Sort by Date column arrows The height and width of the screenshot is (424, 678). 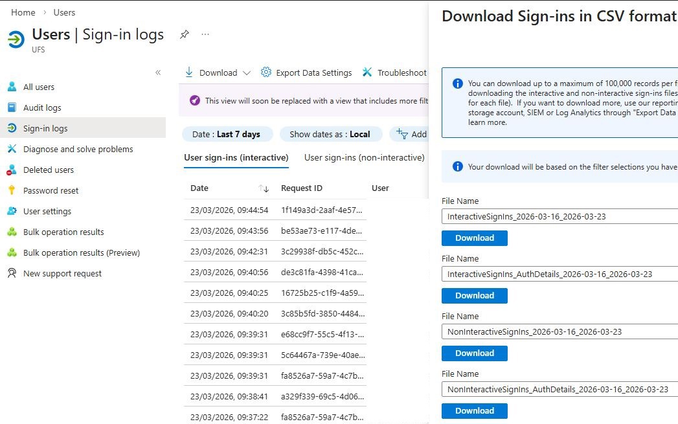tap(264, 188)
